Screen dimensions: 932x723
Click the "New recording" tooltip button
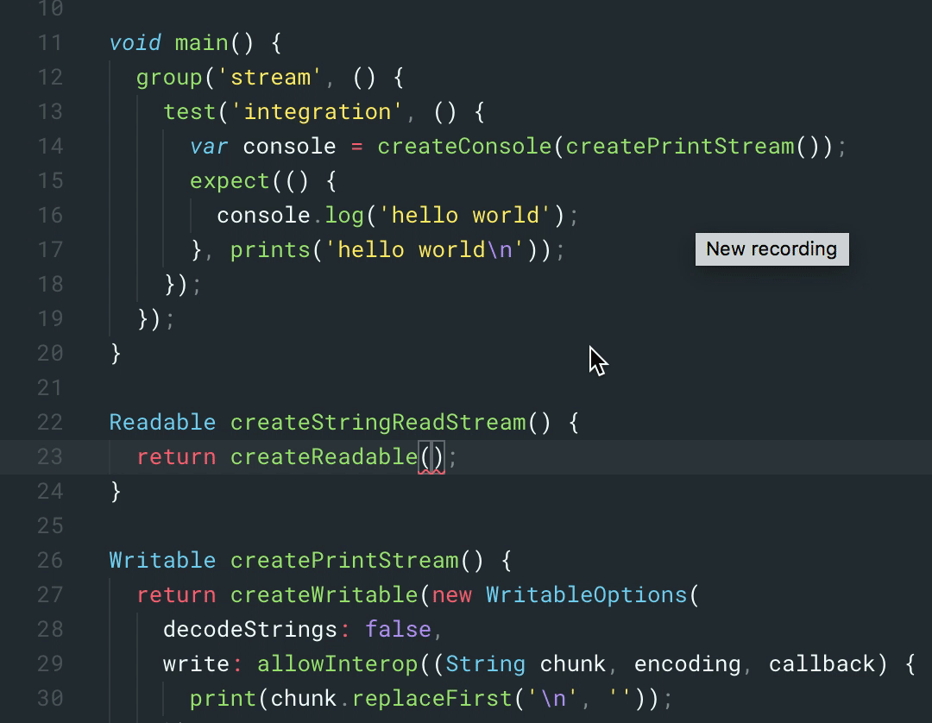tap(772, 249)
